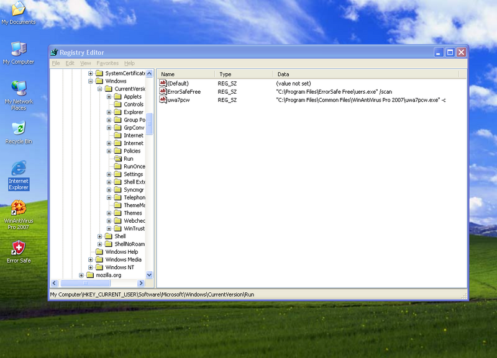Select the ShellNoRoam key folder icon
497x358 pixels.
pyautogui.click(x=108, y=244)
